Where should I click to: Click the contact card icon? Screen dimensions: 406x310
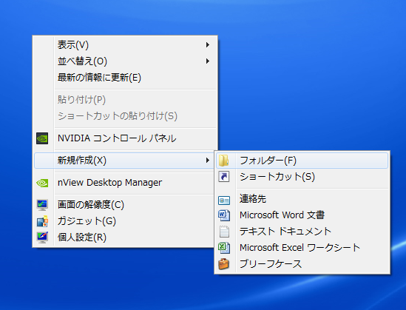point(224,201)
